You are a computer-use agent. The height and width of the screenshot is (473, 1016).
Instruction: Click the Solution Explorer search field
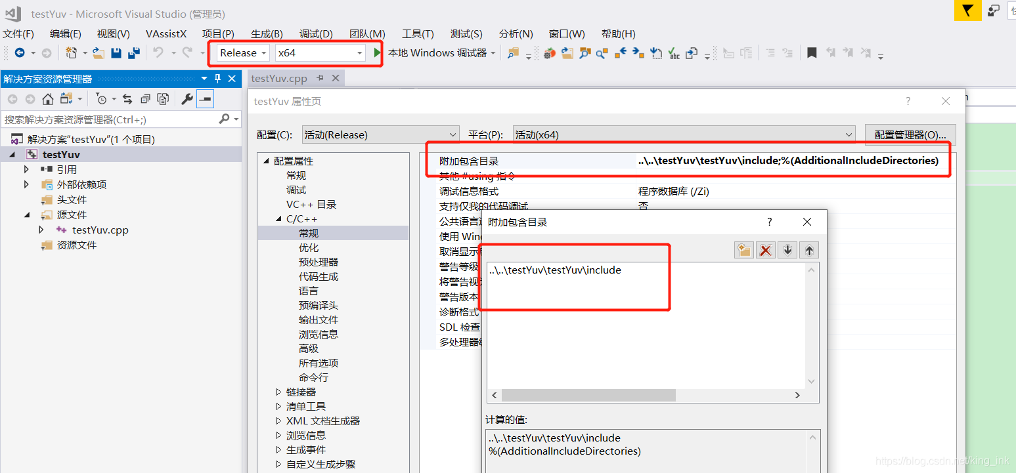(x=109, y=119)
